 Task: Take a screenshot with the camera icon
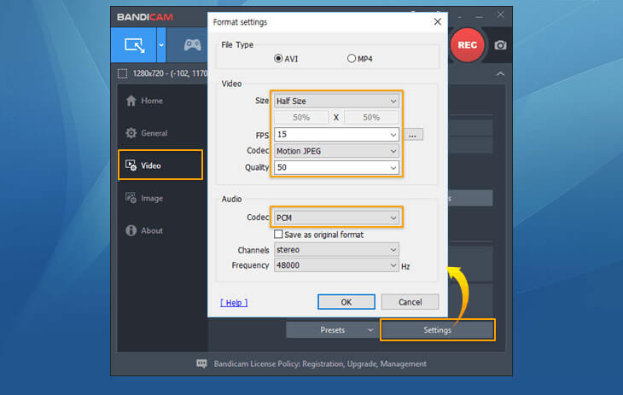[500, 45]
